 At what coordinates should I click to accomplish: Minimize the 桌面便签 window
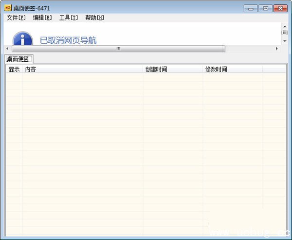[x=251, y=8]
